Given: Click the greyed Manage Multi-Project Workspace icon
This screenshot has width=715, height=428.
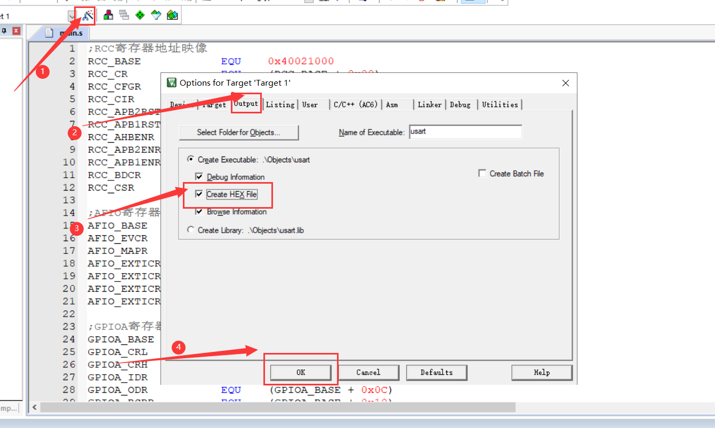Looking at the screenshot, I should click(x=124, y=15).
